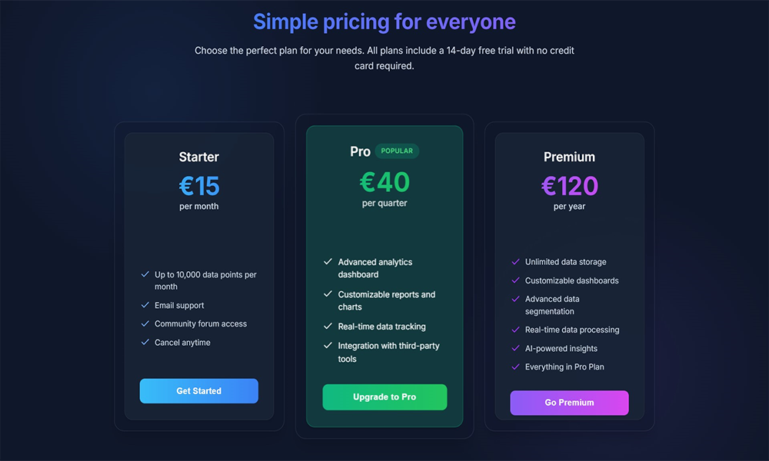
Task: Click the Simple pricing for everyone heading
Action: coord(384,22)
